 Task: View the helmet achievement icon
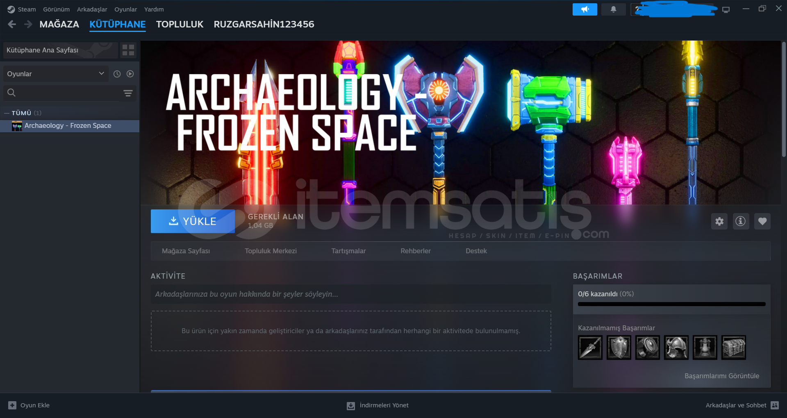pyautogui.click(x=676, y=348)
